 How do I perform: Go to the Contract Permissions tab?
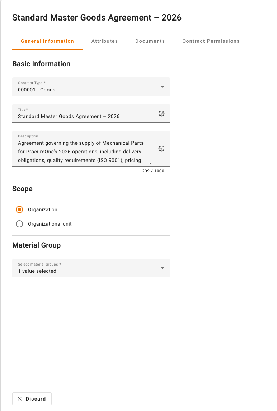point(211,41)
